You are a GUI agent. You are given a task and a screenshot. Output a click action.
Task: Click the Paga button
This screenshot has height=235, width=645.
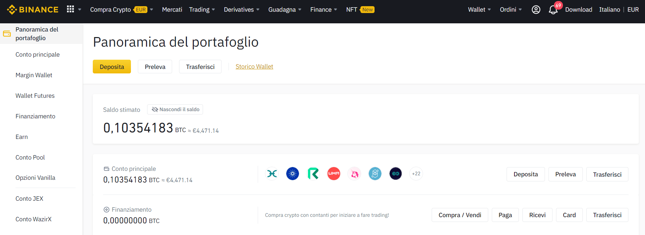point(505,215)
